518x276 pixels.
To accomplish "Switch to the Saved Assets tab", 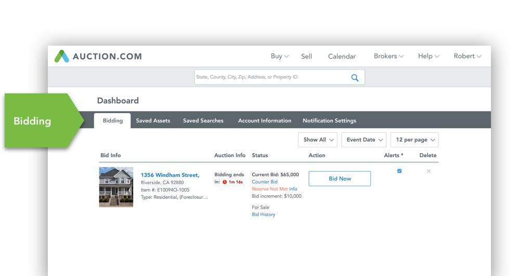I will 153,121.
